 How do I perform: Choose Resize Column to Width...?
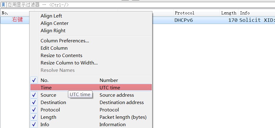coord(69,63)
